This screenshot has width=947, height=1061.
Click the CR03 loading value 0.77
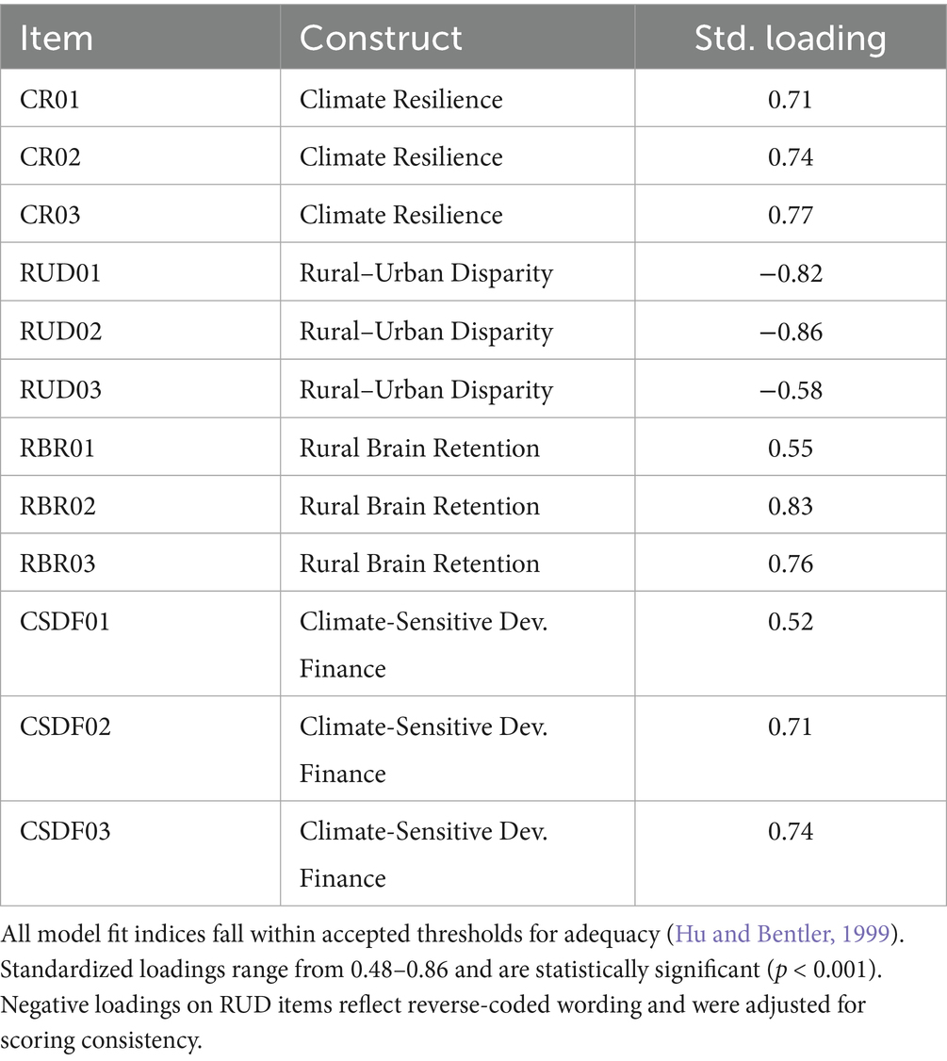coord(790,215)
